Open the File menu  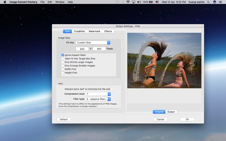tap(42, 2)
